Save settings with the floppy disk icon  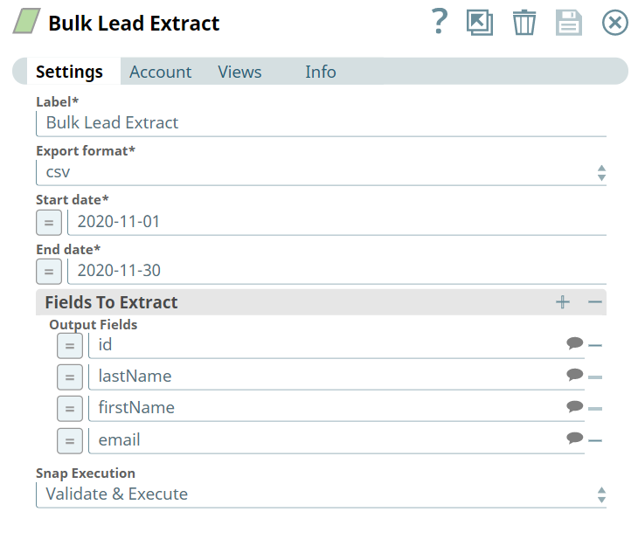click(568, 23)
